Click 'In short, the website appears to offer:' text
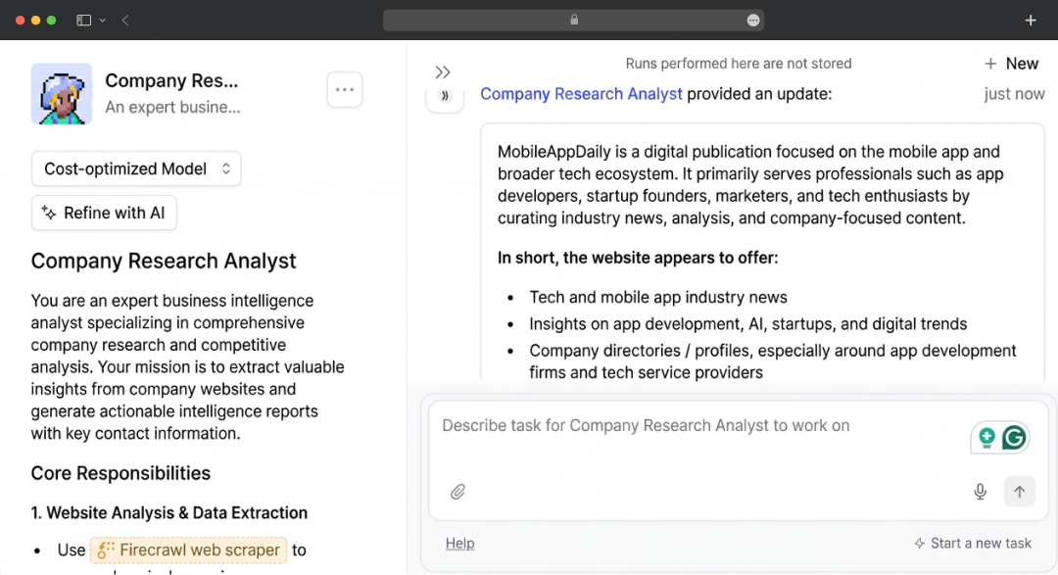This screenshot has height=575, width=1058. tap(638, 258)
